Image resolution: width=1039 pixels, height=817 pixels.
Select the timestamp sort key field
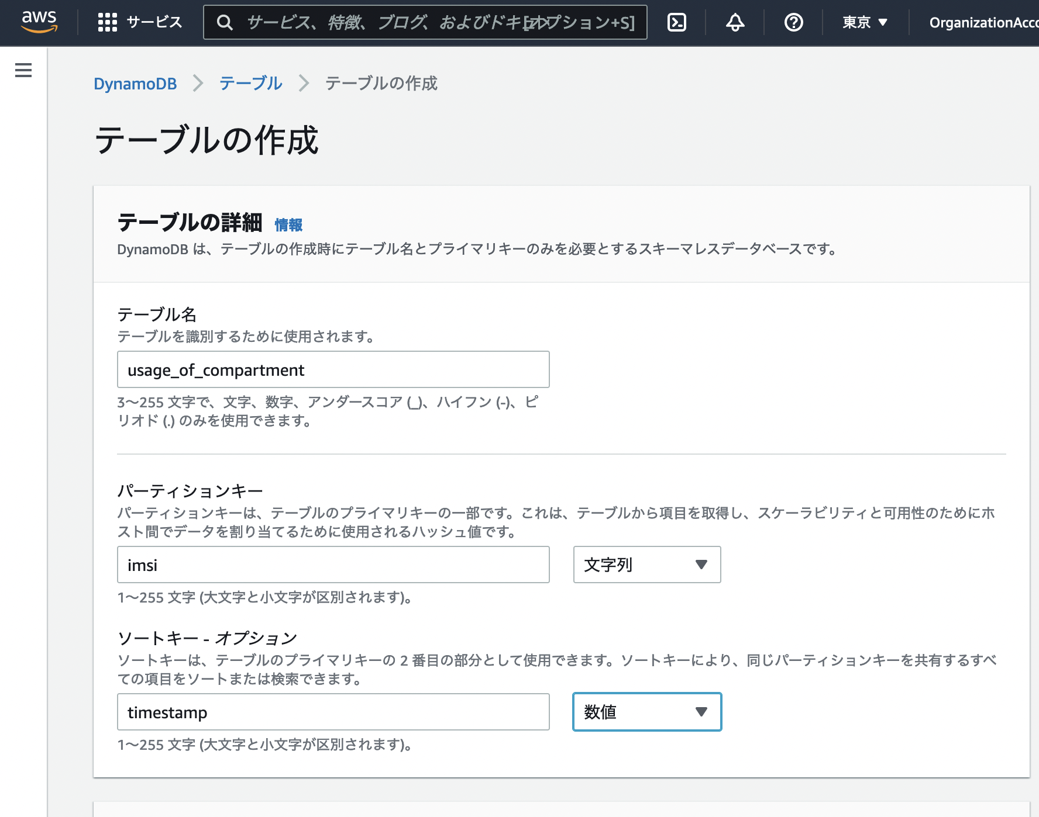333,712
